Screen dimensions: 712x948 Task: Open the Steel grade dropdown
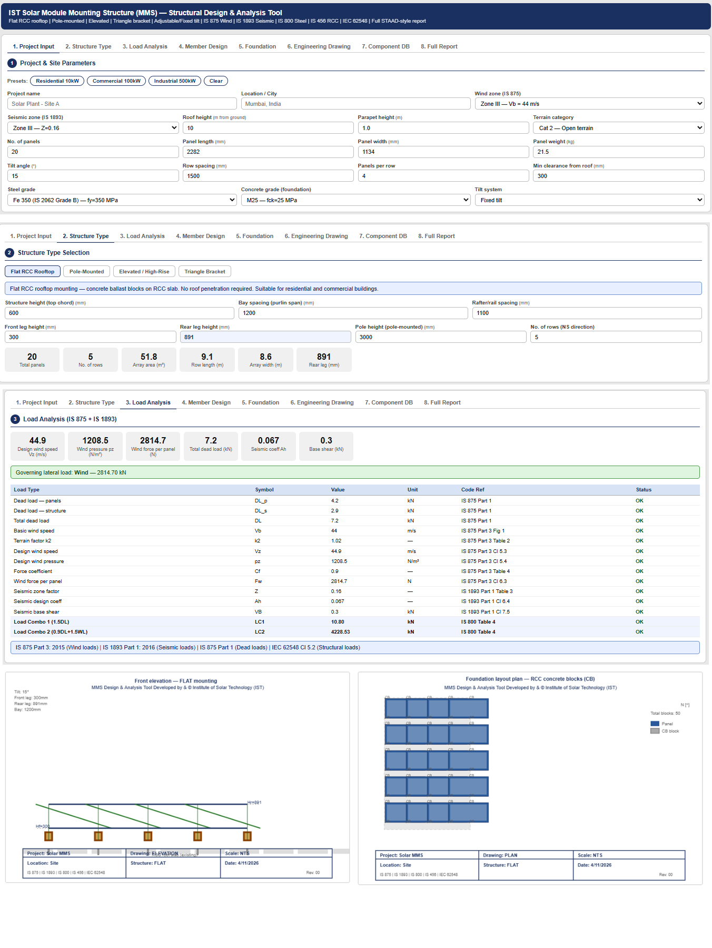[x=122, y=200]
